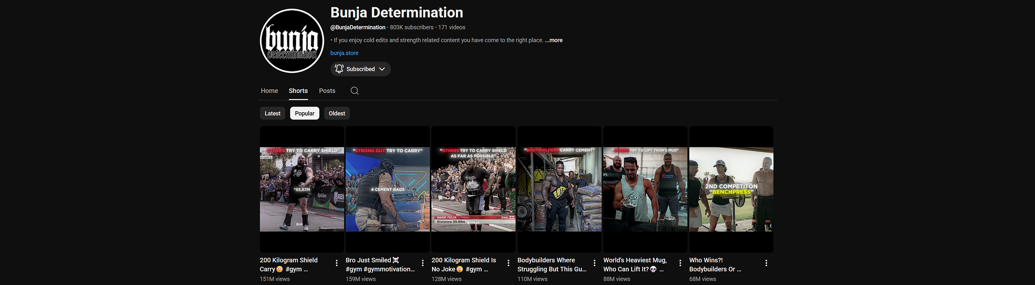Select the Latest sort filter chip

(272, 114)
